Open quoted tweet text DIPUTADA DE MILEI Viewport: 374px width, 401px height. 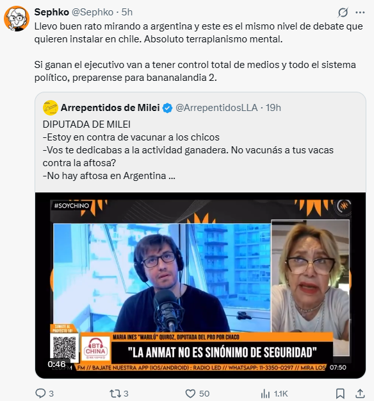point(86,124)
